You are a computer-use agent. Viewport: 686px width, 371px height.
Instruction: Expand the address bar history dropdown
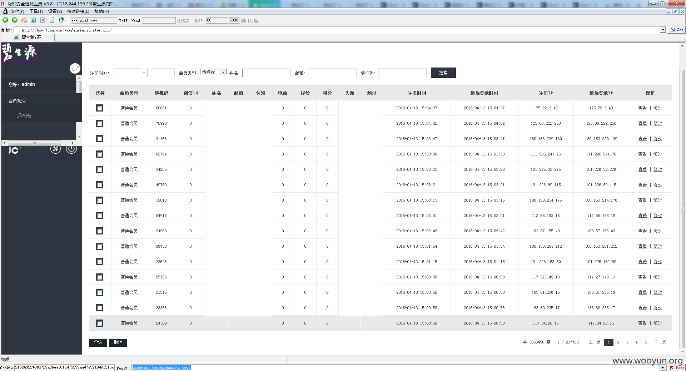pyautogui.click(x=663, y=30)
